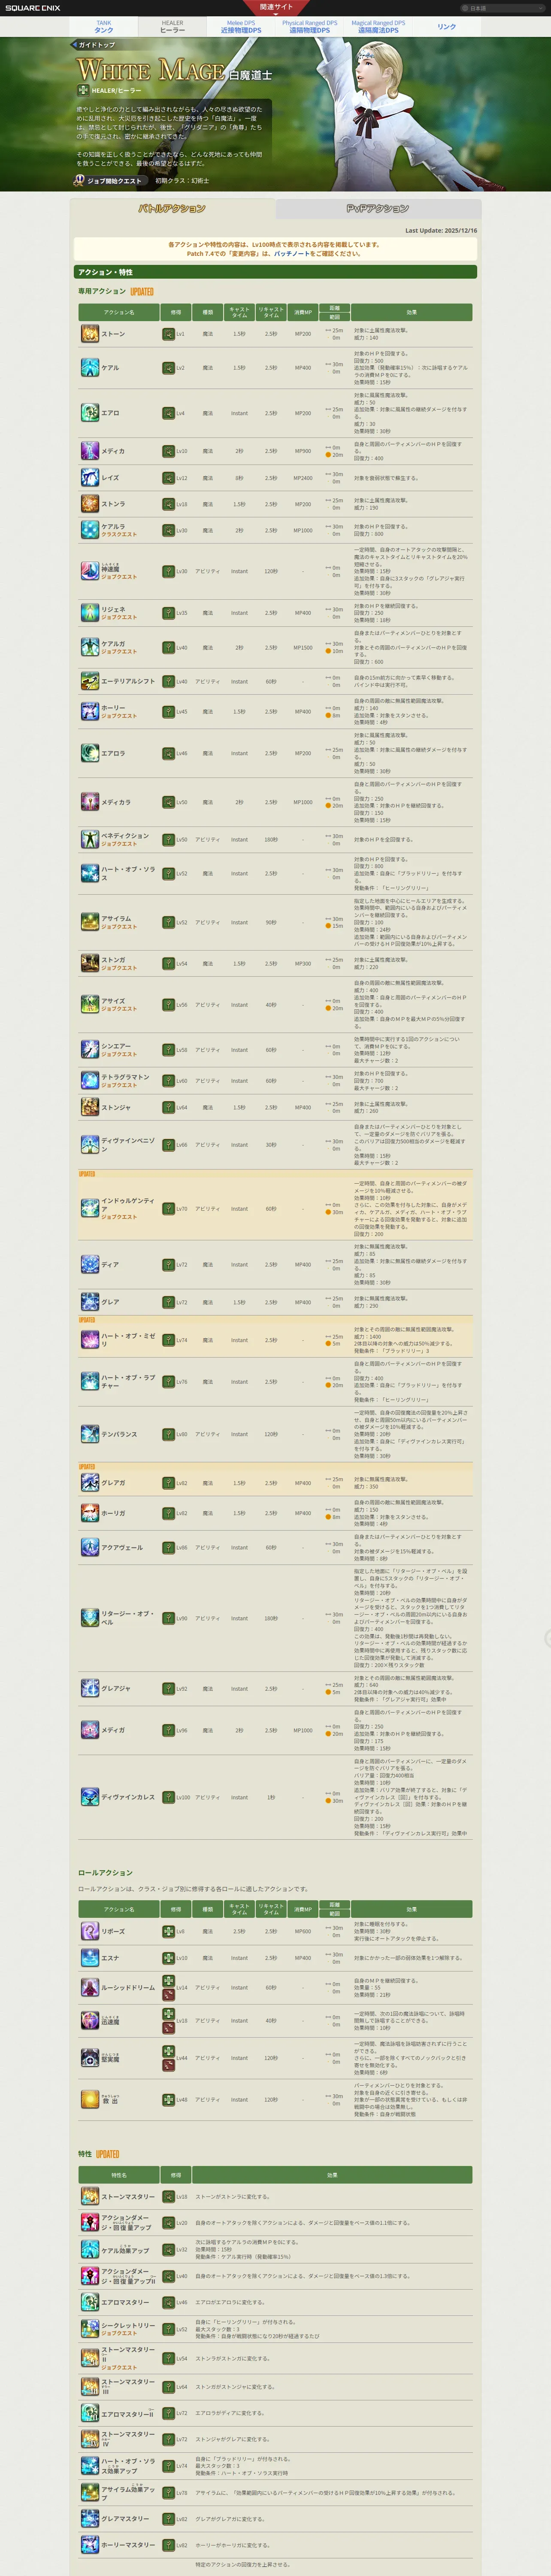Click the ストーン action icon
Screen dimensions: 551x2576
90,334
